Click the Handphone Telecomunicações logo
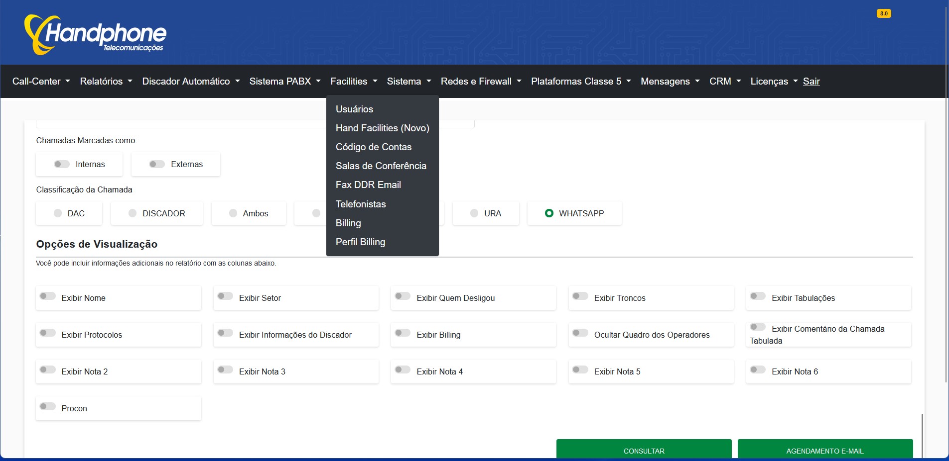This screenshot has width=949, height=461. (96, 34)
